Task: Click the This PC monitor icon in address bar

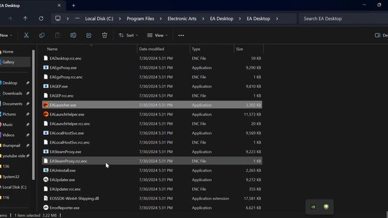Action: point(58,19)
